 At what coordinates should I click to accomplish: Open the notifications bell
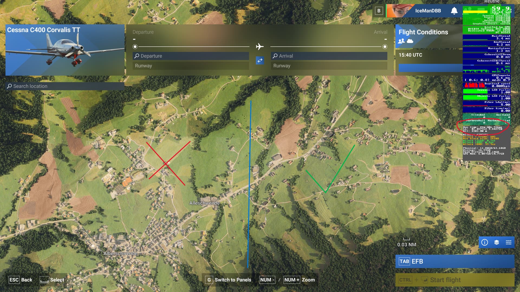point(454,11)
